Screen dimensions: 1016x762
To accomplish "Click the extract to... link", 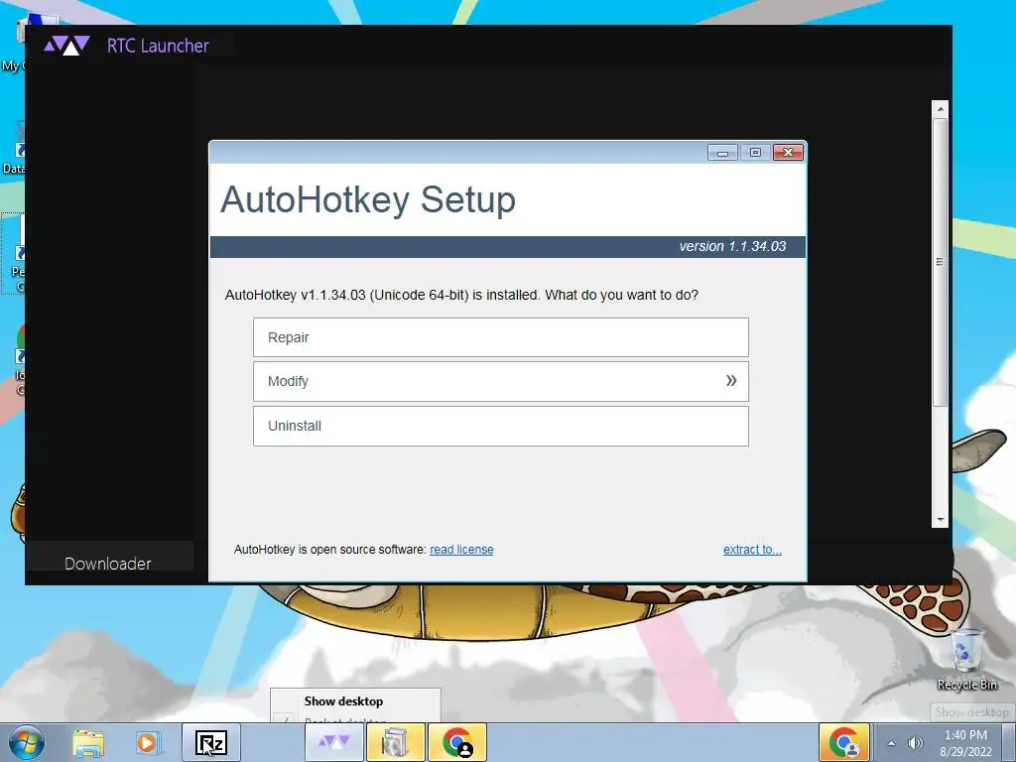I will 752,550.
